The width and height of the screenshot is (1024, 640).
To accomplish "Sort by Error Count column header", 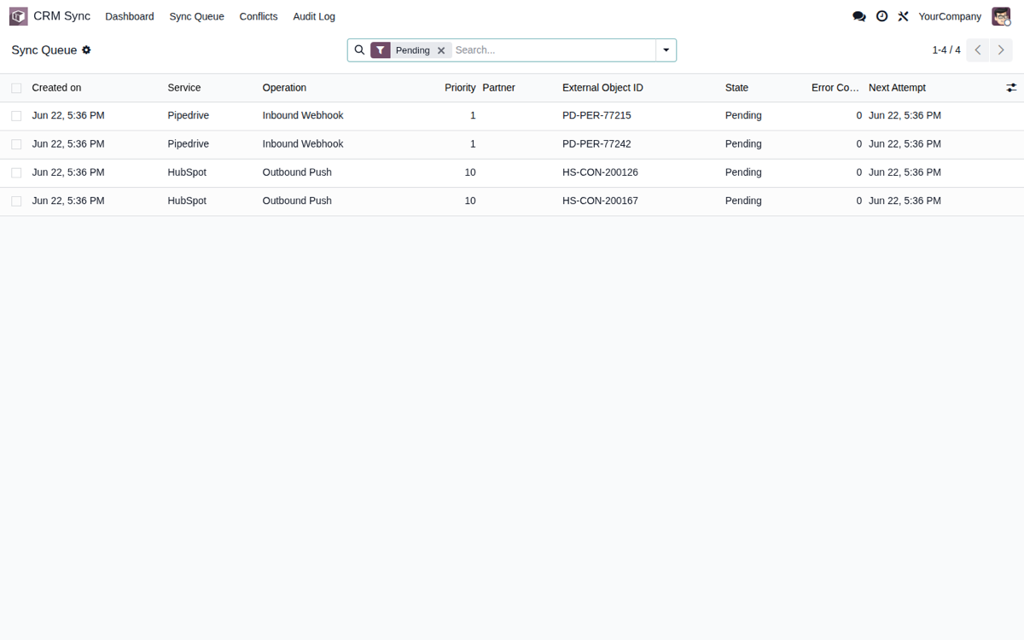I will 835,88.
